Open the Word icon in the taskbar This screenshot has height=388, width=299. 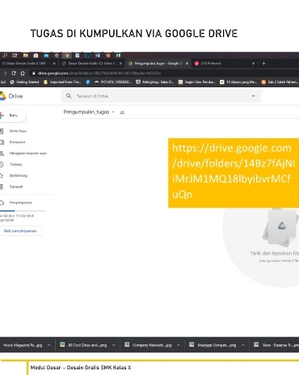tap(98, 56)
